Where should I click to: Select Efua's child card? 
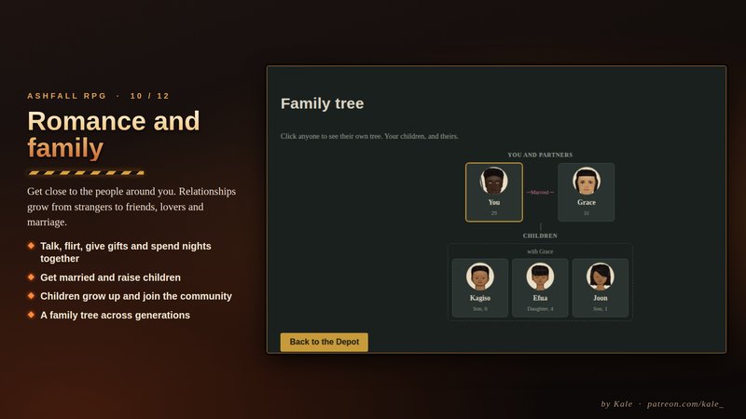coord(540,288)
